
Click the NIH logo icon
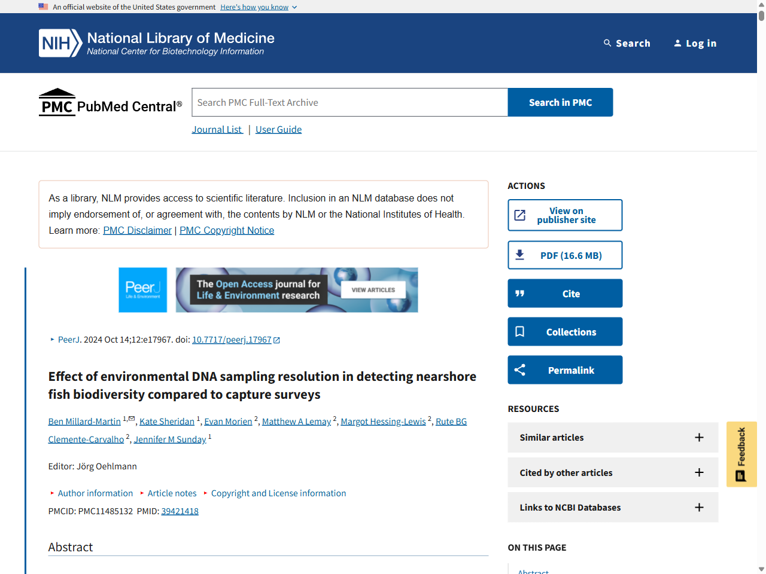pos(60,43)
